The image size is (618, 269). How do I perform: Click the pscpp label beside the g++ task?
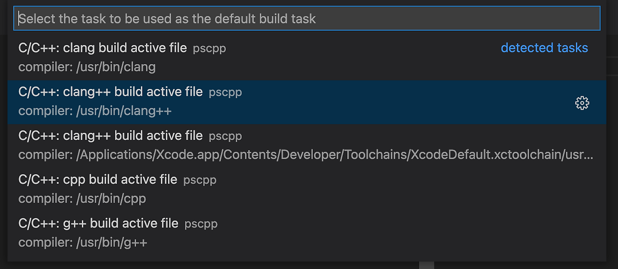(x=201, y=224)
